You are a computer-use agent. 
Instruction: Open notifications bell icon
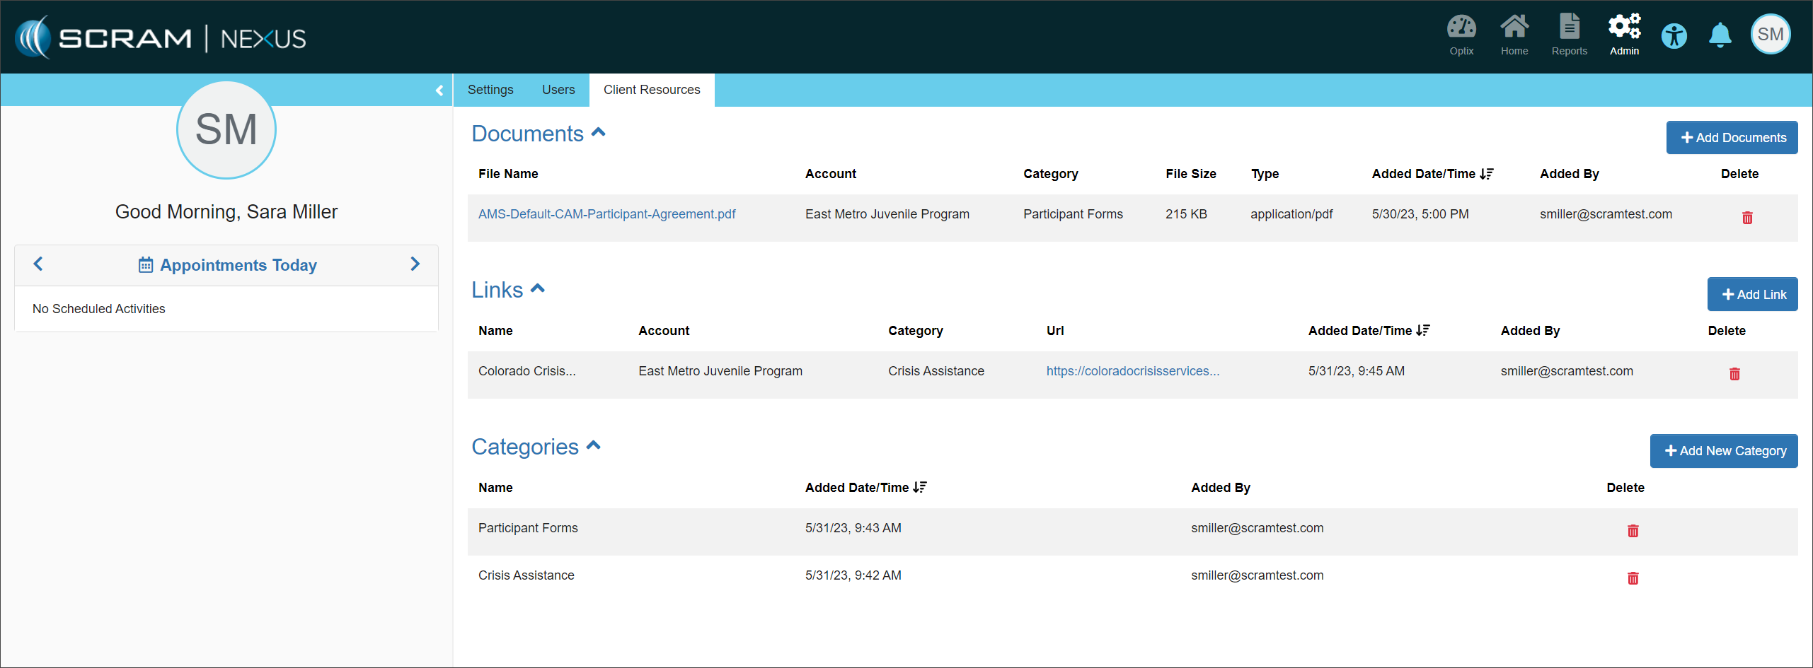[x=1720, y=35]
